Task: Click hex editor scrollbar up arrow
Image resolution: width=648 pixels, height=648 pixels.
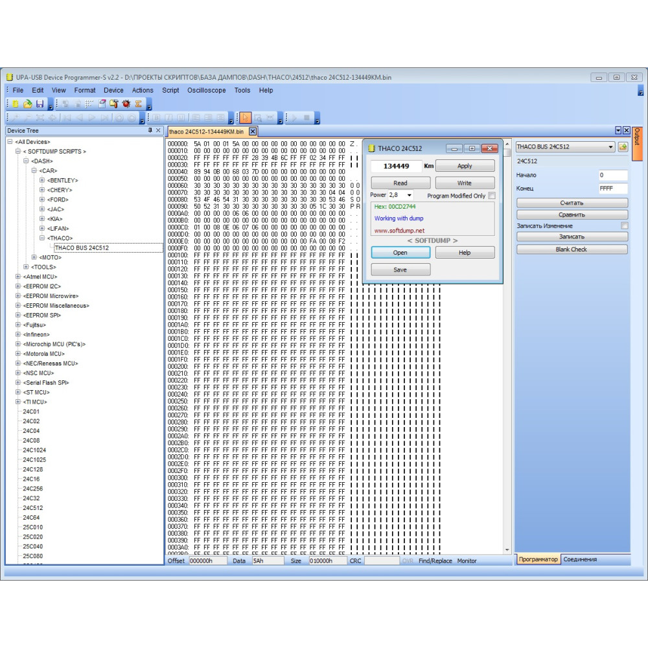Action: pos(507,144)
